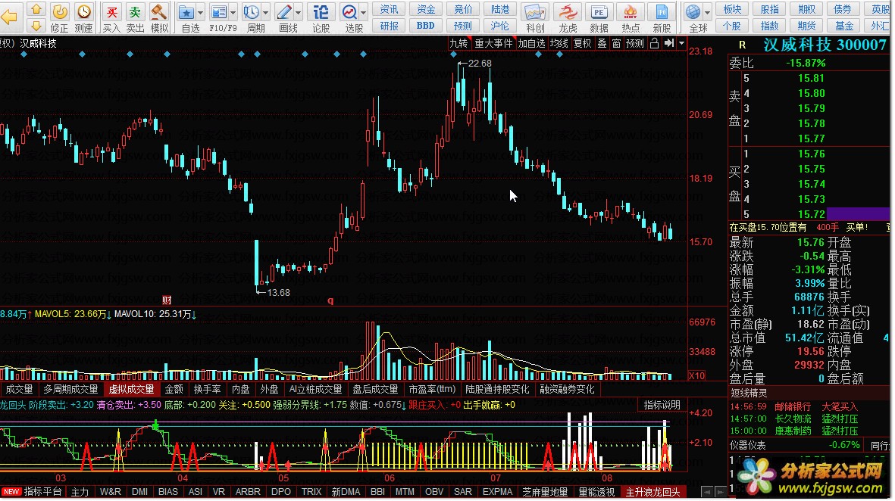Expand the 自选 dropdown arrow
Viewport: 895px width, 501px height.
[200, 12]
